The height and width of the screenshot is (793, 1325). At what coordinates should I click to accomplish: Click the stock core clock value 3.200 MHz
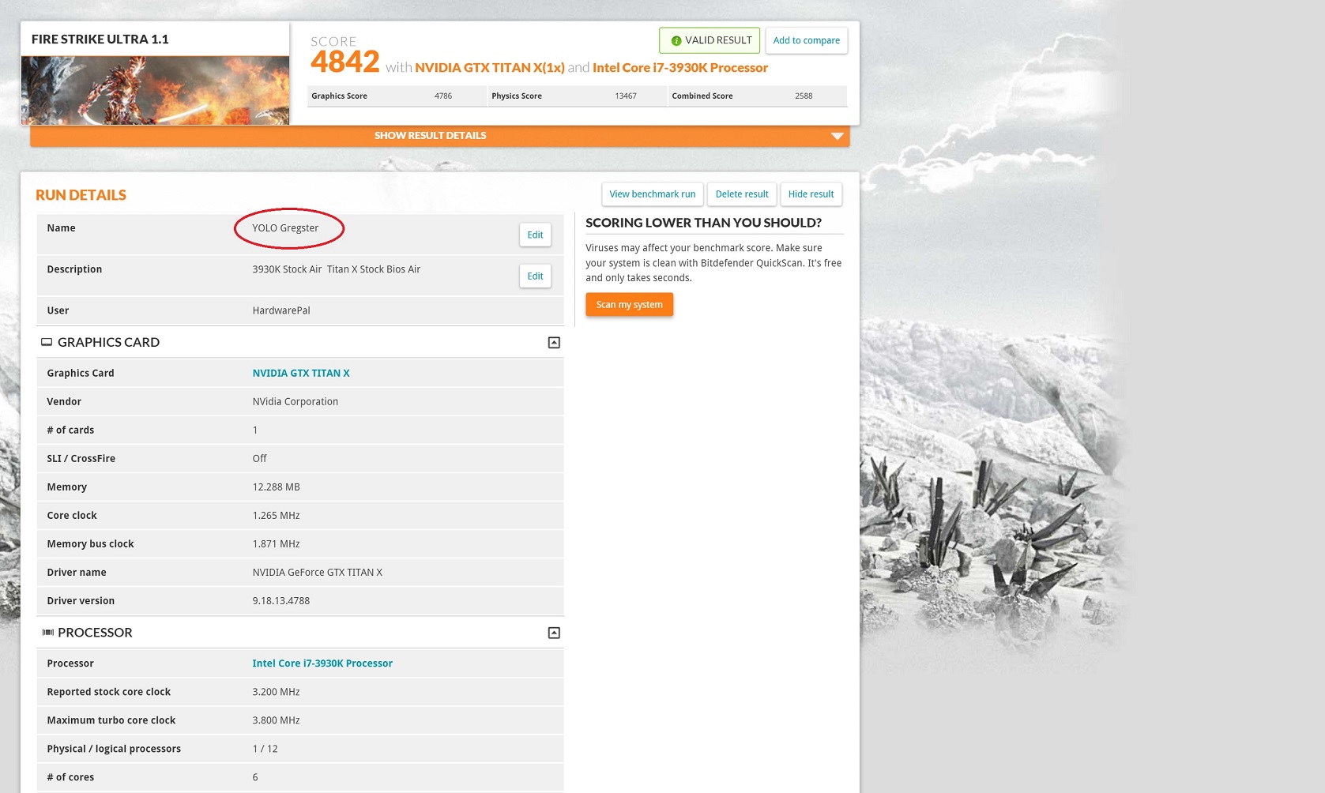tap(276, 692)
